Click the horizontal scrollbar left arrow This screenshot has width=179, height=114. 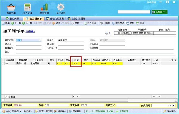[3, 100]
